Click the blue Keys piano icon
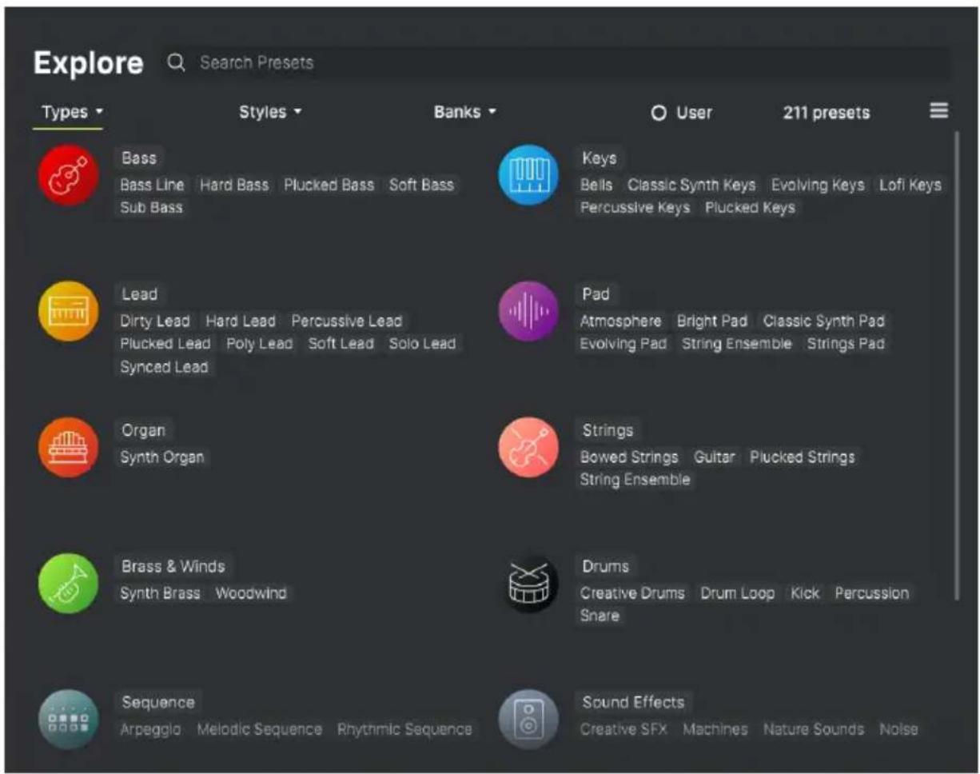 (528, 175)
